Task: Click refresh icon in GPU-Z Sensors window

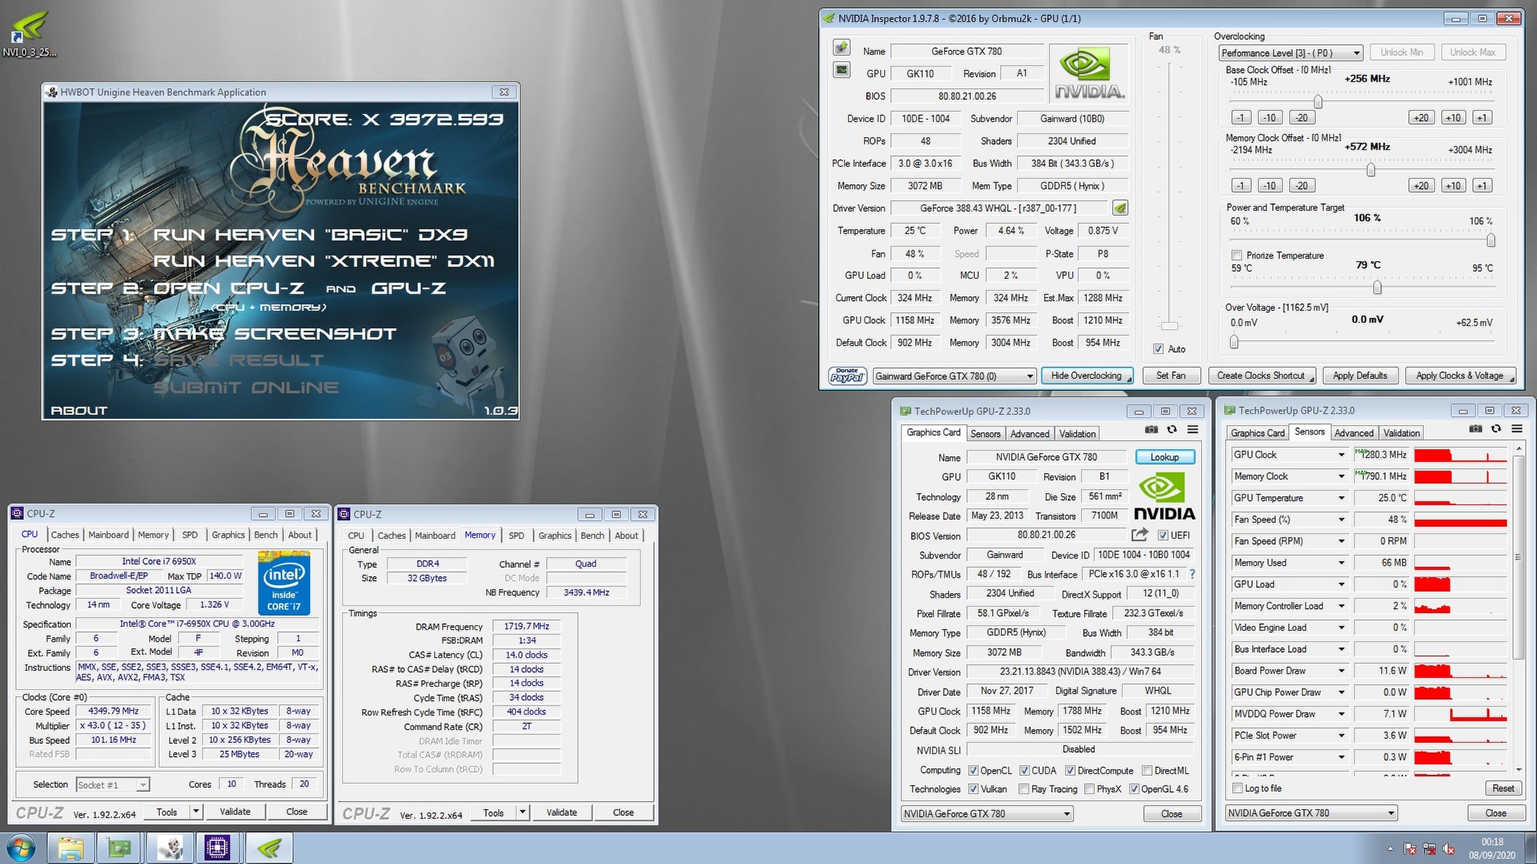Action: [1496, 429]
